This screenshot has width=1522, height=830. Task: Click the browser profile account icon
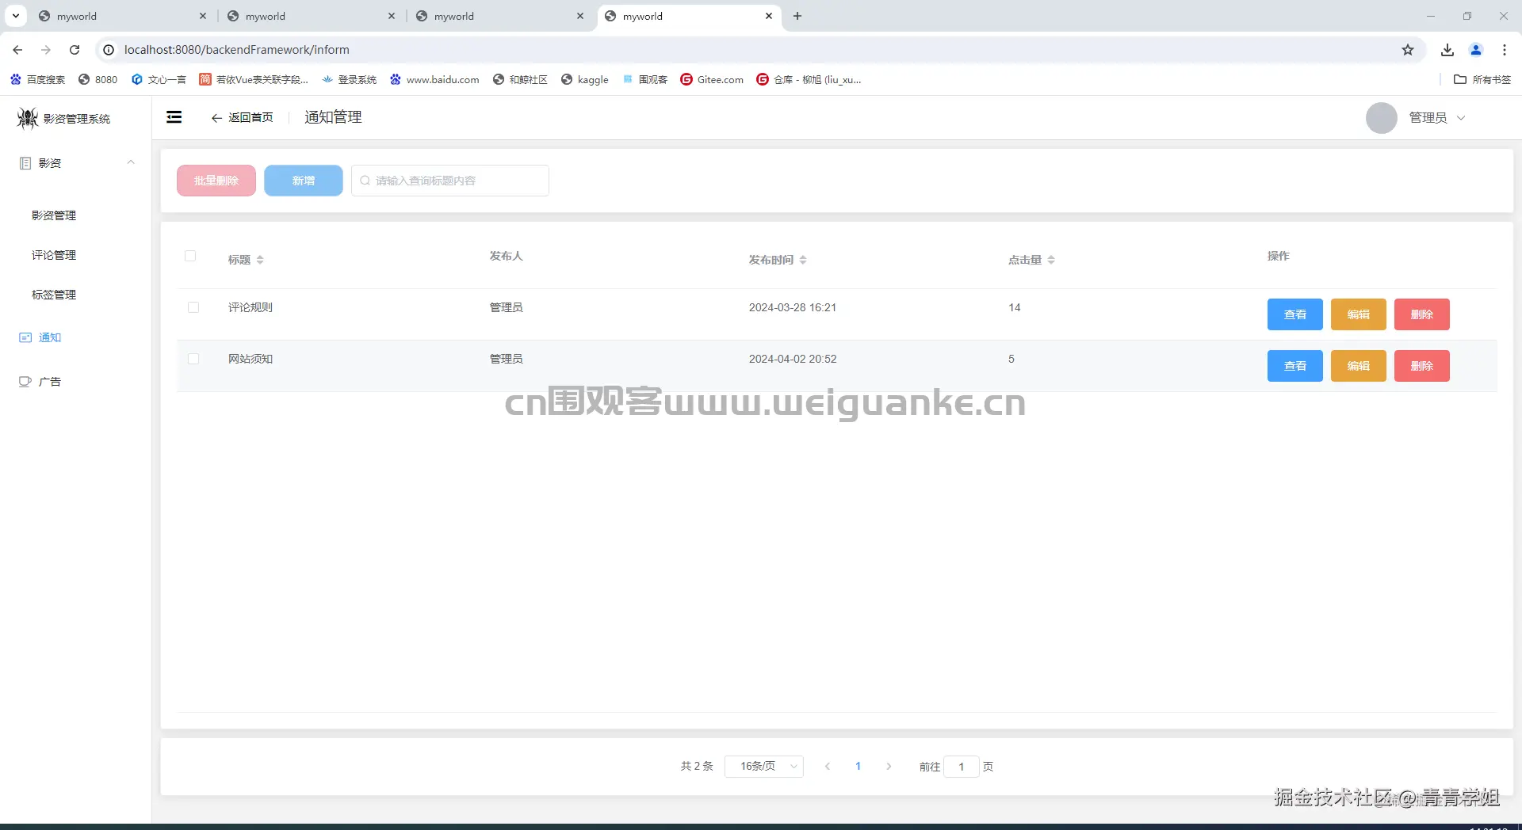[1475, 49]
